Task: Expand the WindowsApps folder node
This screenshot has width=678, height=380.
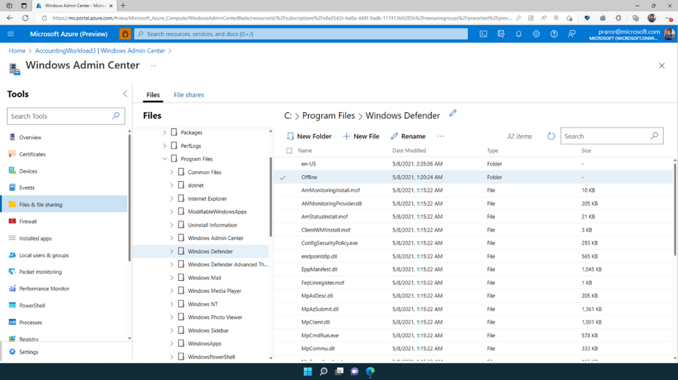Action: [x=171, y=344]
